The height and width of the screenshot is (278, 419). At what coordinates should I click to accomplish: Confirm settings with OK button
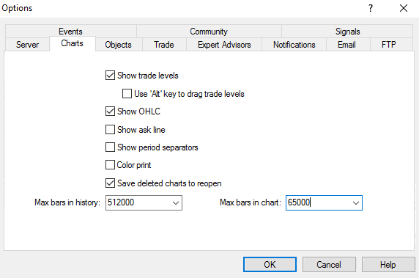click(270, 264)
